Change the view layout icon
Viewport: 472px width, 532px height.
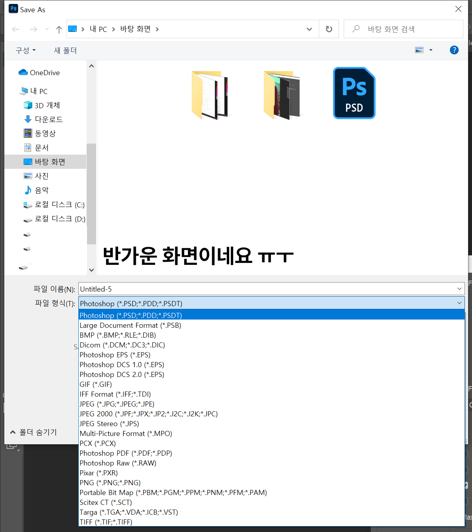(x=419, y=50)
